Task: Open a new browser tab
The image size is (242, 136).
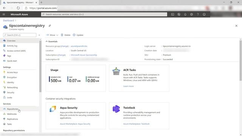Action: click(x=41, y=3)
